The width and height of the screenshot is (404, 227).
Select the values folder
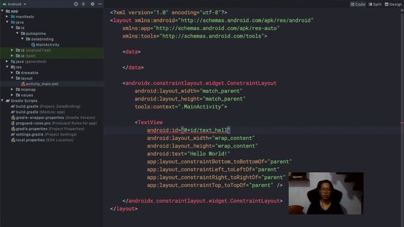click(x=27, y=95)
